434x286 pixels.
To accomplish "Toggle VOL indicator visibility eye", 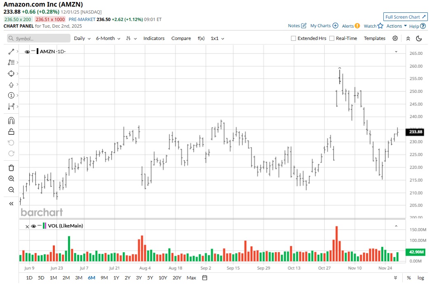I will (x=33, y=226).
